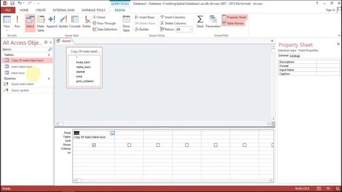Switch to EXTERNAL DATA ribbon tab
Image resolution: width=342 pixels, height=192 pixels.
(64, 10)
